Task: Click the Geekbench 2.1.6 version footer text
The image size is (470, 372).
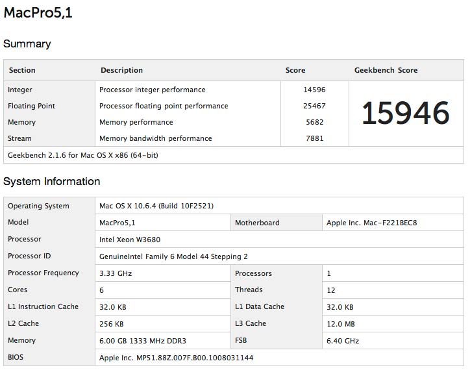Action: click(83, 155)
